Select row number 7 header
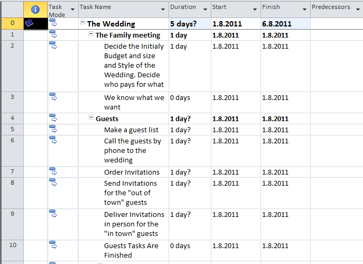Screen dimensions: 363x264 coord(12,171)
